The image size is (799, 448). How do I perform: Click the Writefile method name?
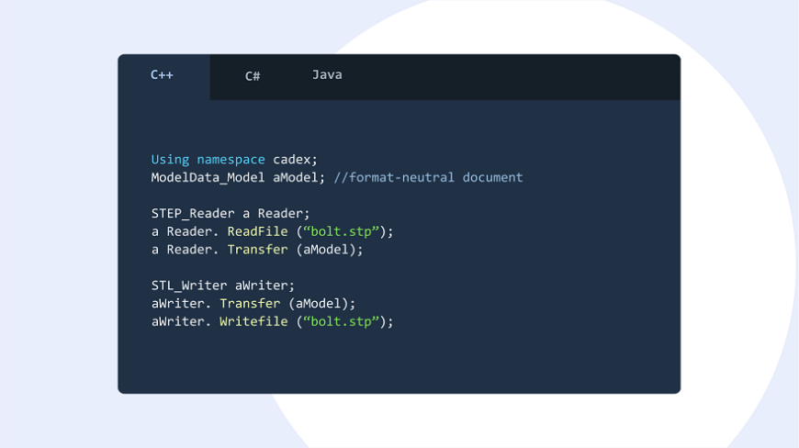tap(253, 321)
